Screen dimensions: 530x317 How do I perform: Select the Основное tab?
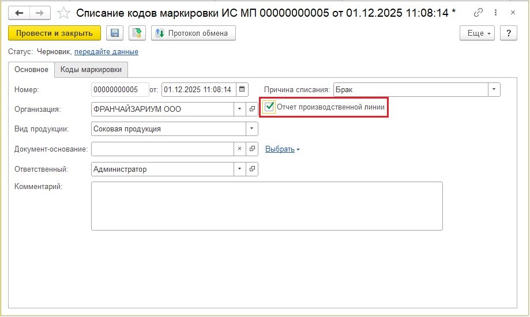(31, 69)
